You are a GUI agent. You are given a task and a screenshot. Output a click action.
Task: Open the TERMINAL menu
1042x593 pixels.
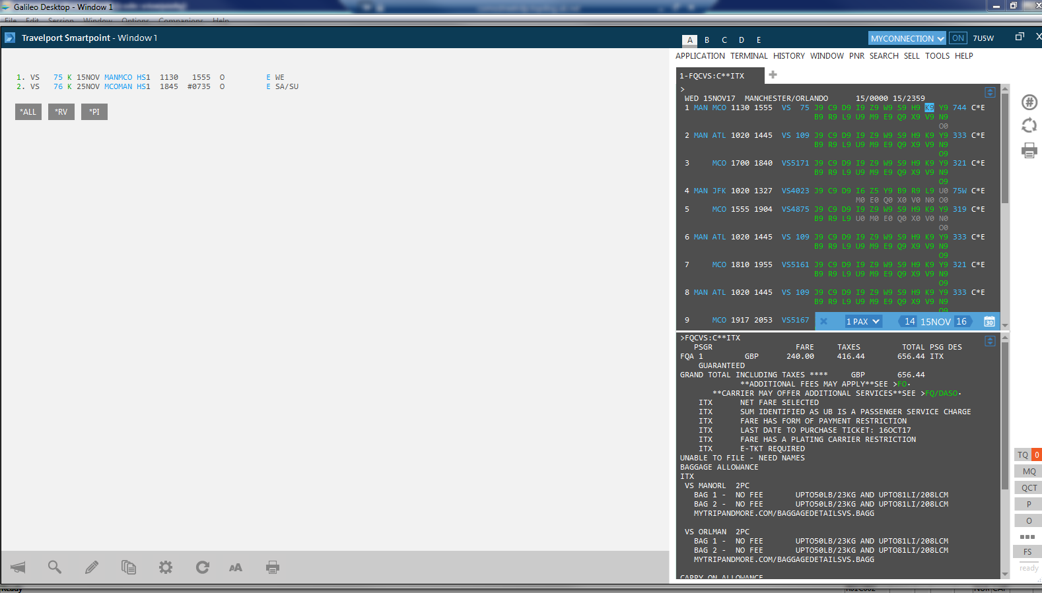pyautogui.click(x=749, y=56)
